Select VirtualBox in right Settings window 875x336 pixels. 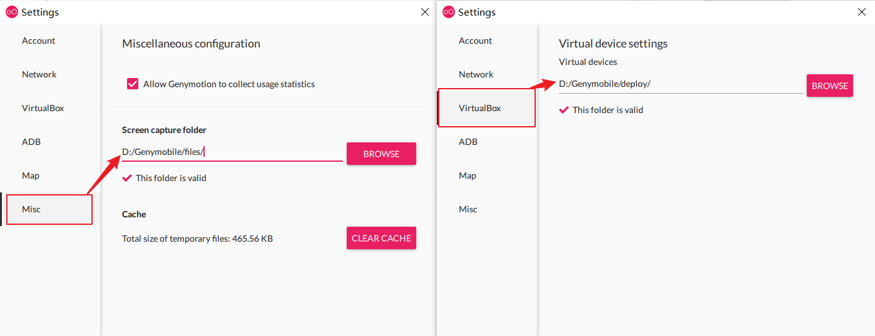click(x=487, y=108)
